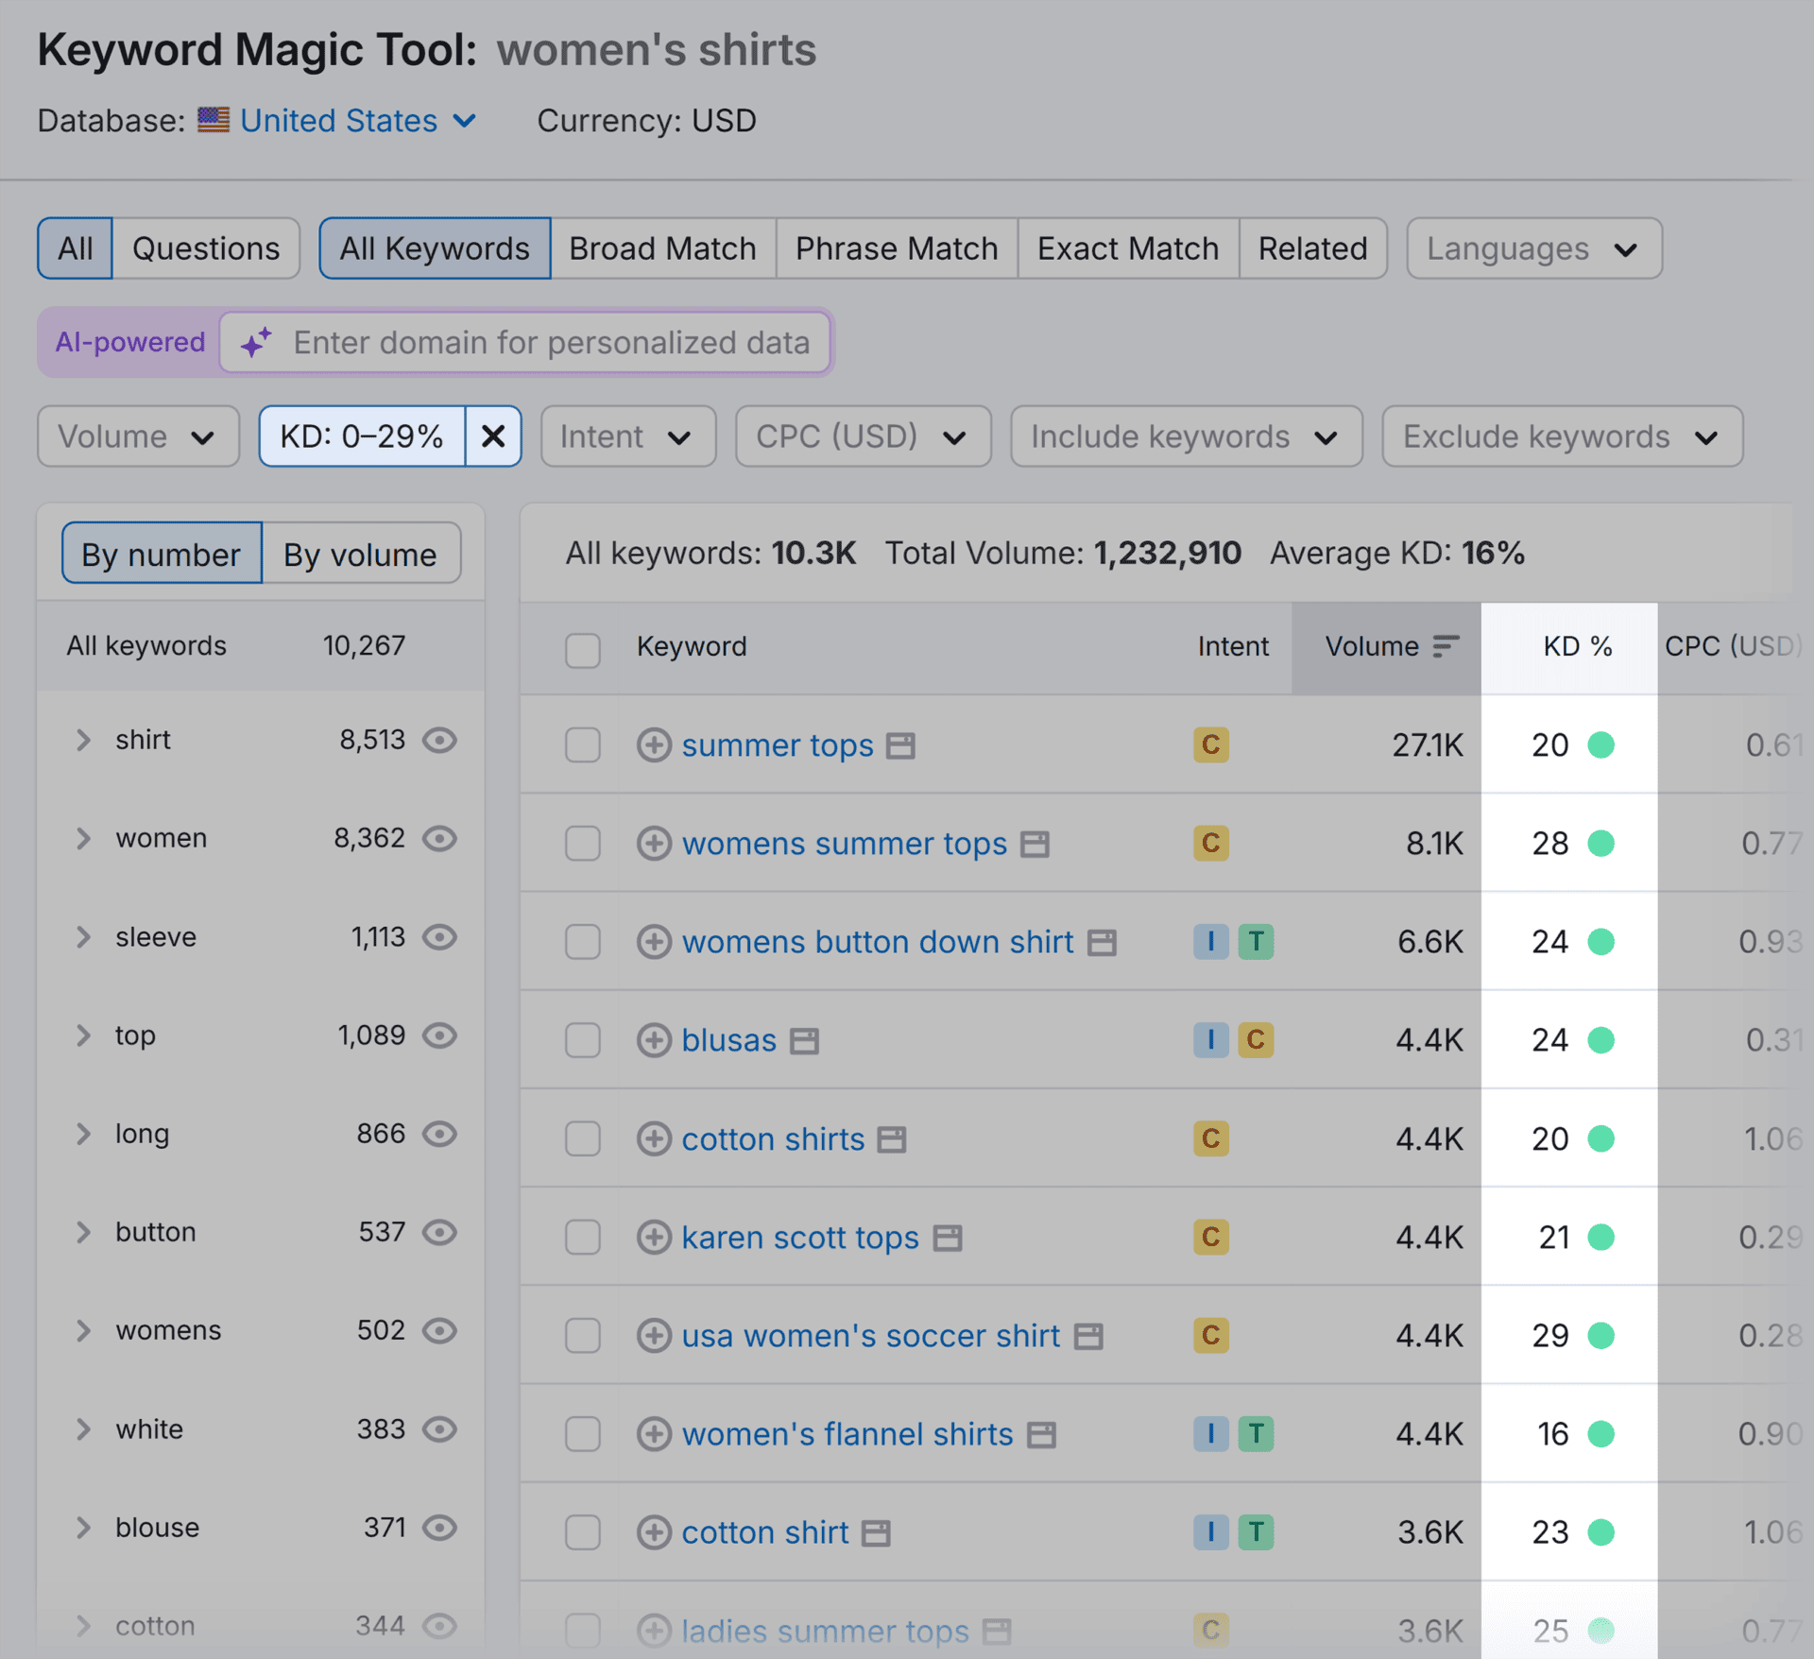Image resolution: width=1814 pixels, height=1659 pixels.
Task: Open the United States database dropdown
Action: click(358, 121)
